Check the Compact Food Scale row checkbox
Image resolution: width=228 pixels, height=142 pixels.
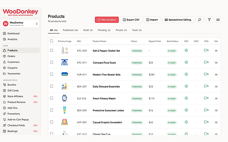click(52, 62)
